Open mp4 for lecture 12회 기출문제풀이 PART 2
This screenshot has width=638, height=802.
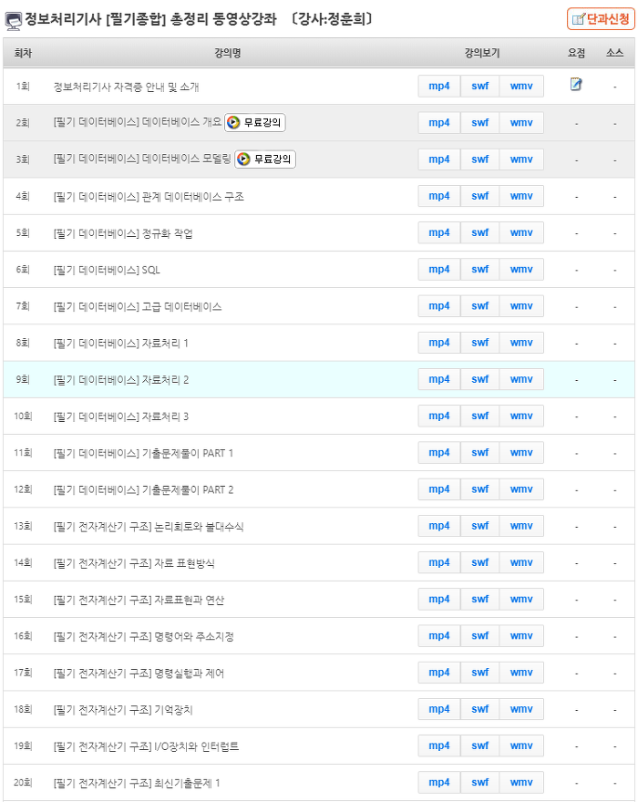tap(439, 489)
